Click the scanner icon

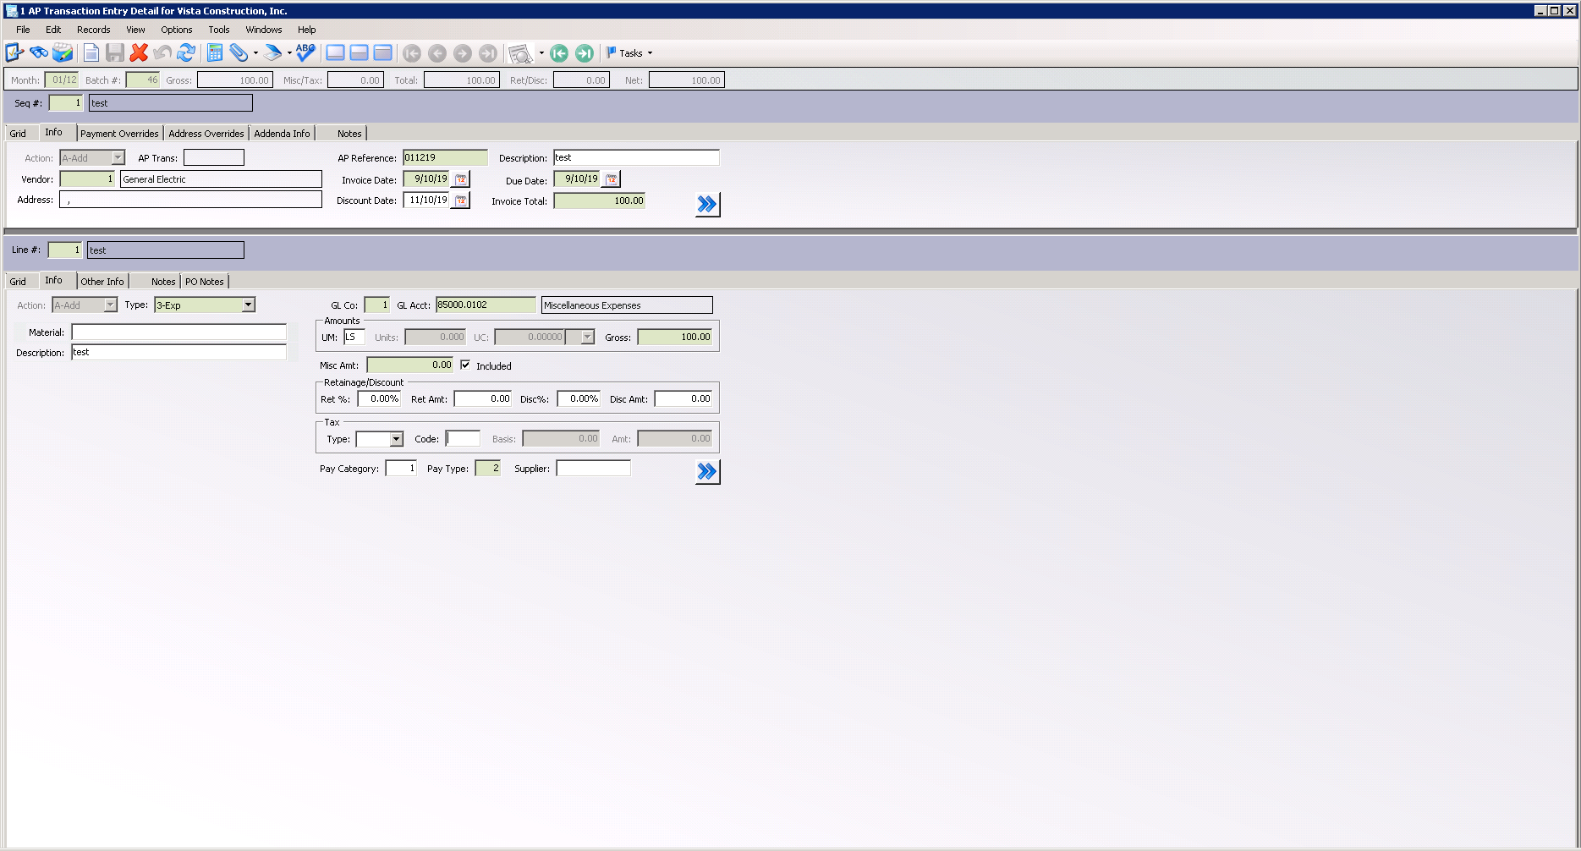272,53
